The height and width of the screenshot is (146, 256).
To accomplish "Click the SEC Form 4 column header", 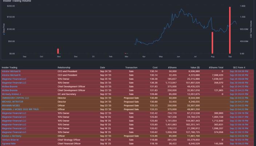I will [239, 67].
